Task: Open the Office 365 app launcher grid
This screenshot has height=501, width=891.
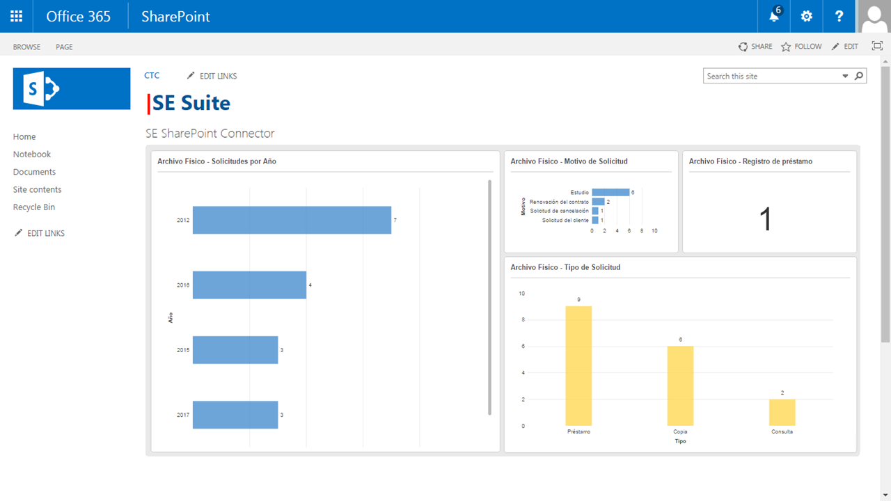Action: (x=16, y=16)
